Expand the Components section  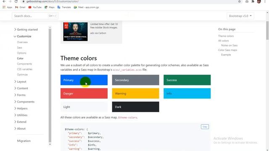24,102
